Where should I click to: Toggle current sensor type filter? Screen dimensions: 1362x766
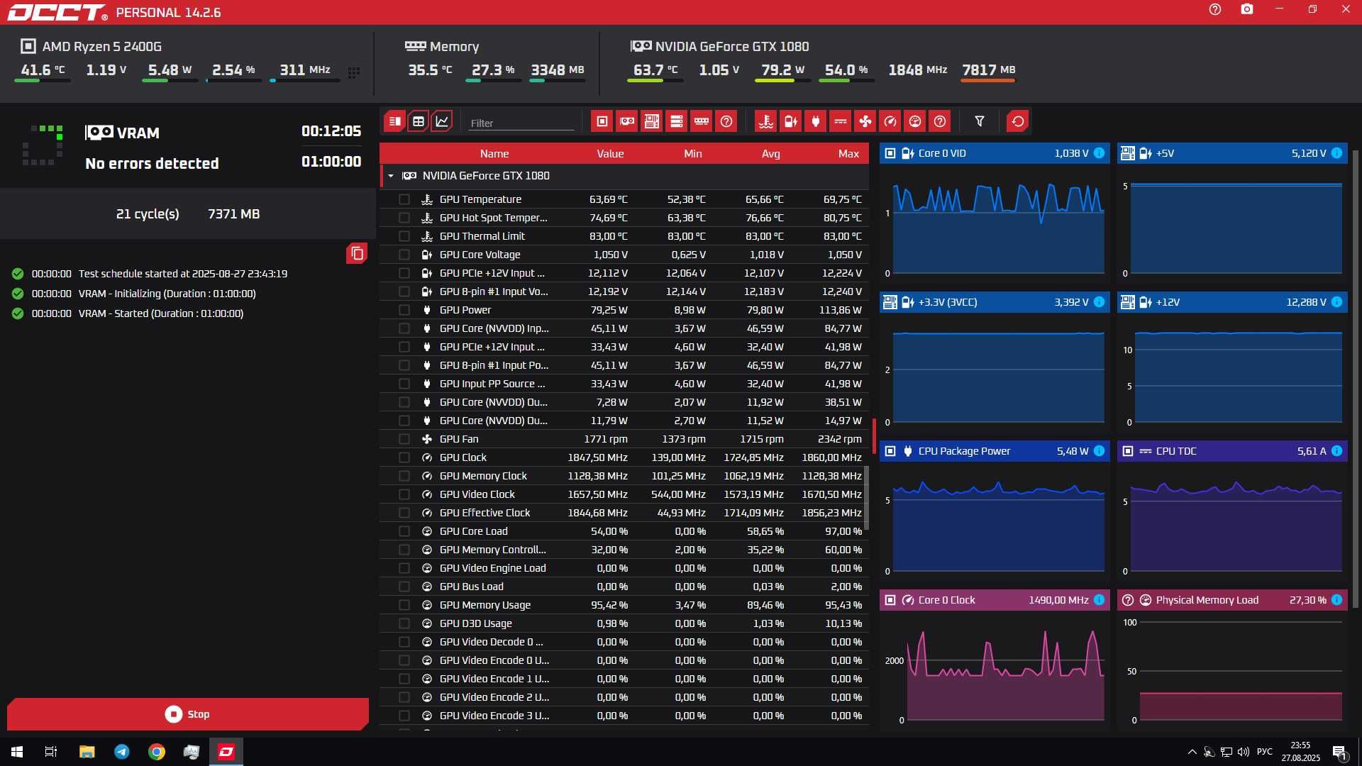[841, 121]
